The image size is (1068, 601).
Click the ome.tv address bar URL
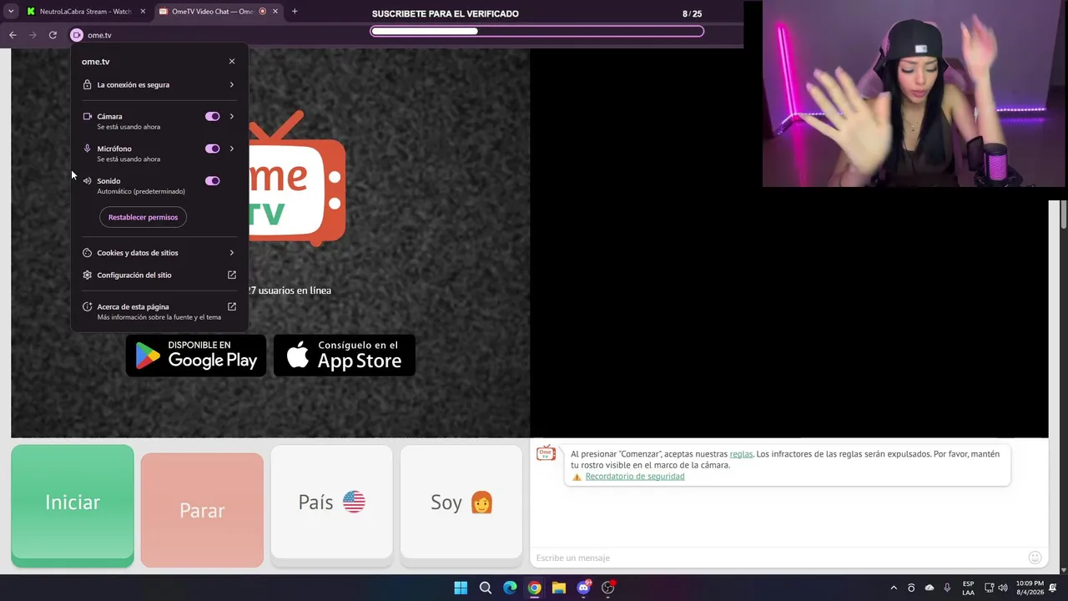point(99,35)
